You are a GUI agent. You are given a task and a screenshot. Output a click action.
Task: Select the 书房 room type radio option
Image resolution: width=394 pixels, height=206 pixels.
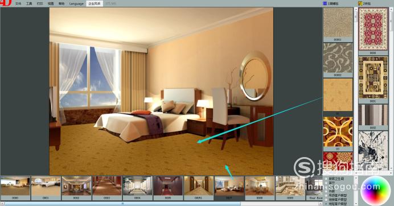point(326,191)
